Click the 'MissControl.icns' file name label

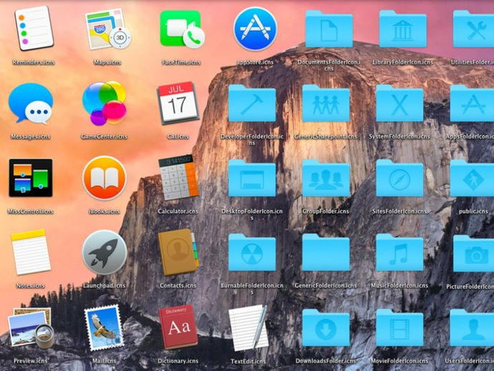coord(31,211)
